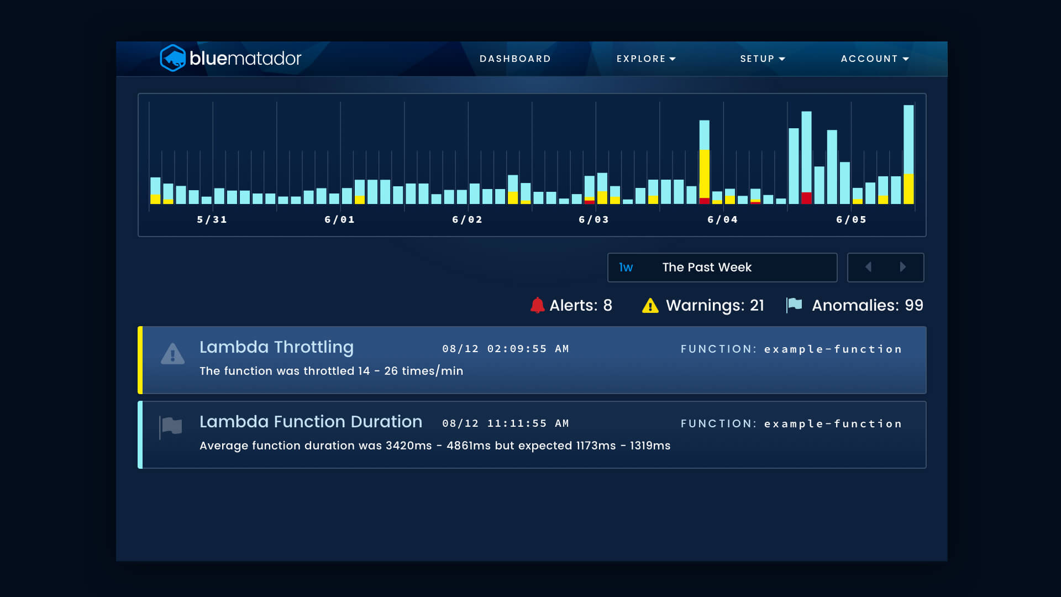Click the Anomalies flag icon
Viewport: 1061px width, 597px height.
(794, 305)
